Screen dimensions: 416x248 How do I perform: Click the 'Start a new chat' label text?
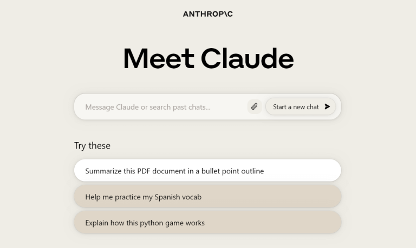coord(296,107)
